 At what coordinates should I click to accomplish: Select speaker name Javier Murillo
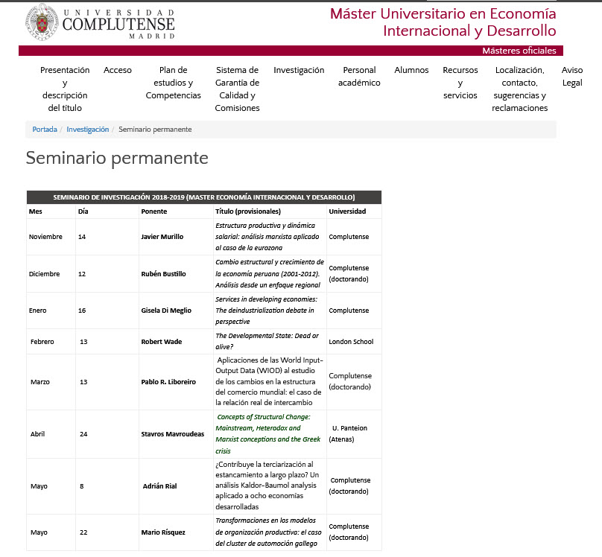162,237
